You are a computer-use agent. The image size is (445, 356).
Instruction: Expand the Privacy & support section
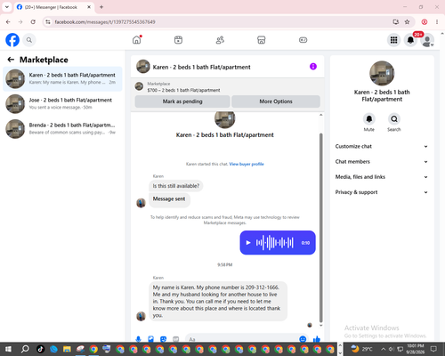tap(382, 192)
